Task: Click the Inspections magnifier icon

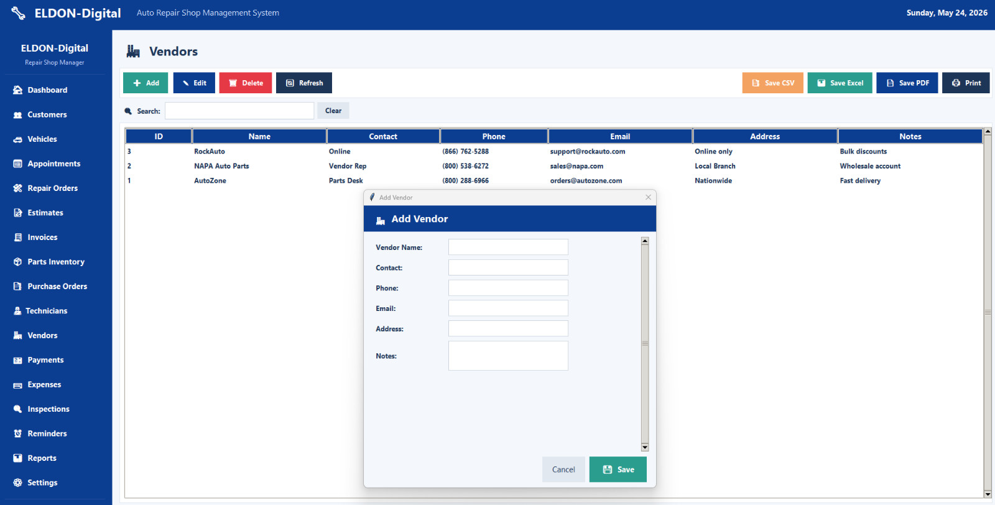Action: (x=17, y=409)
